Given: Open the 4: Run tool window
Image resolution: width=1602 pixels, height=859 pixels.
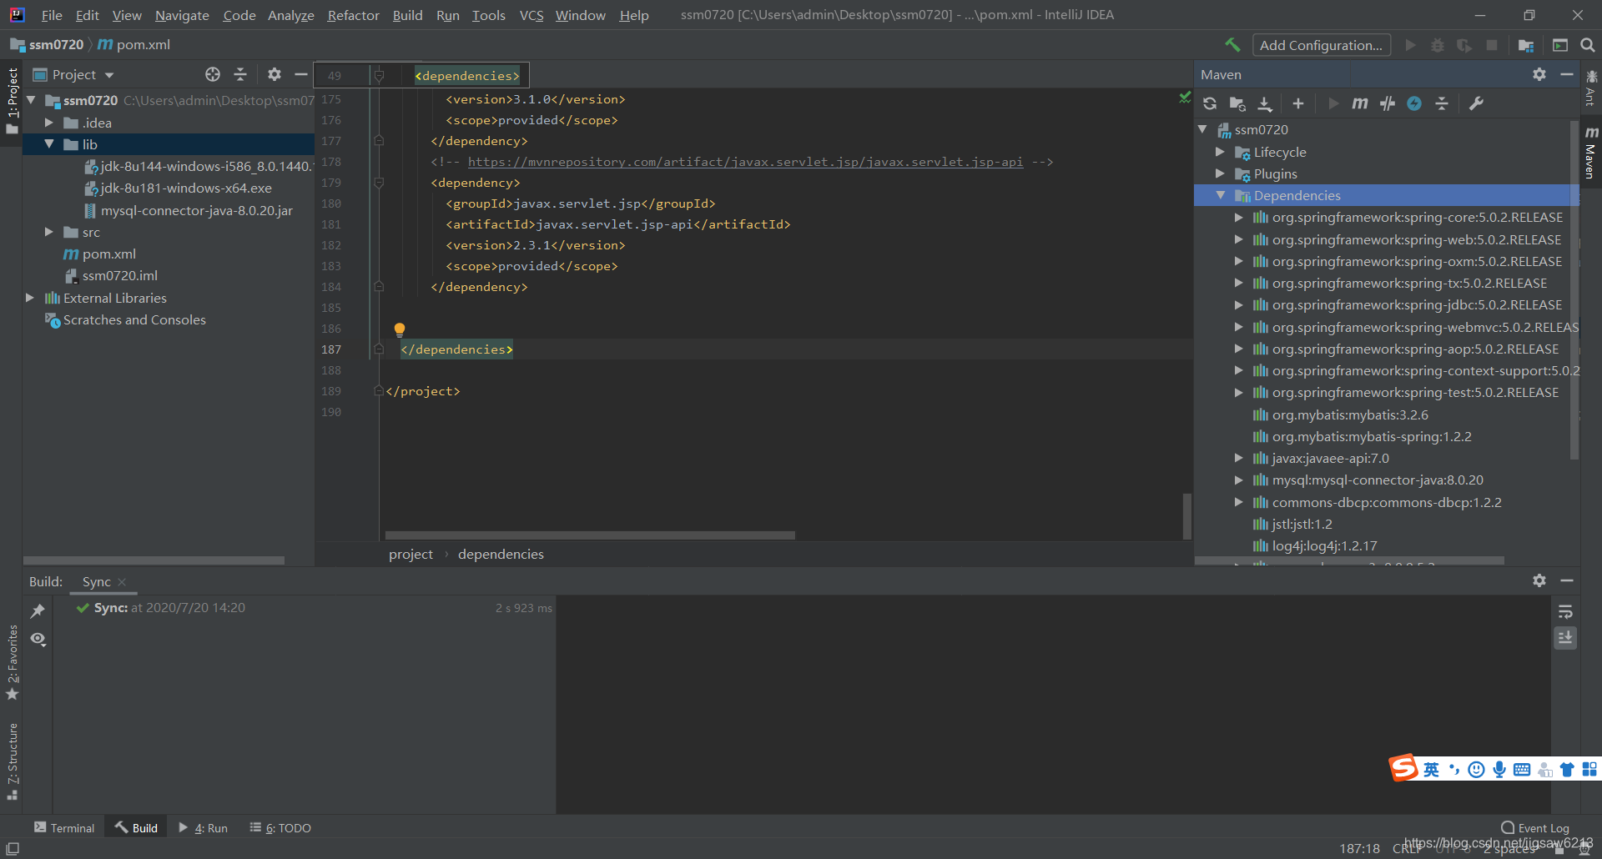Looking at the screenshot, I should point(203,827).
